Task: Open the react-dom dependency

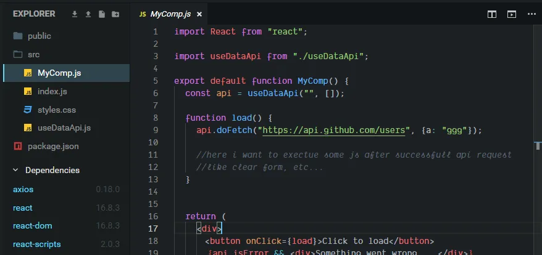Action: pos(33,226)
